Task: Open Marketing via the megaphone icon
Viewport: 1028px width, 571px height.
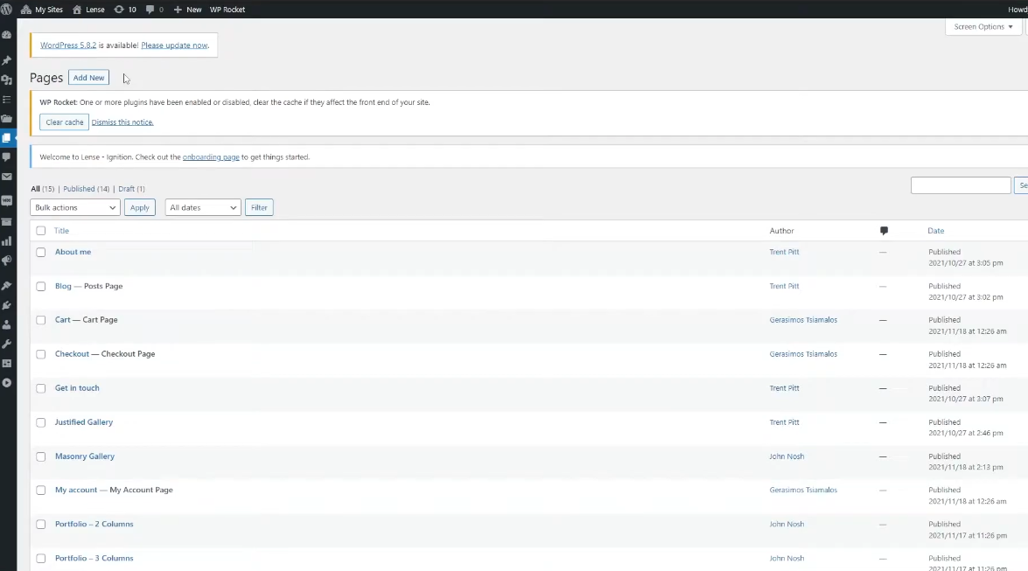Action: pos(7,261)
